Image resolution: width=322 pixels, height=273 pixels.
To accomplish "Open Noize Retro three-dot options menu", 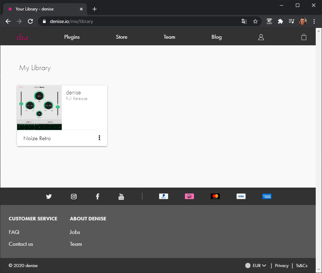I will 99,138.
